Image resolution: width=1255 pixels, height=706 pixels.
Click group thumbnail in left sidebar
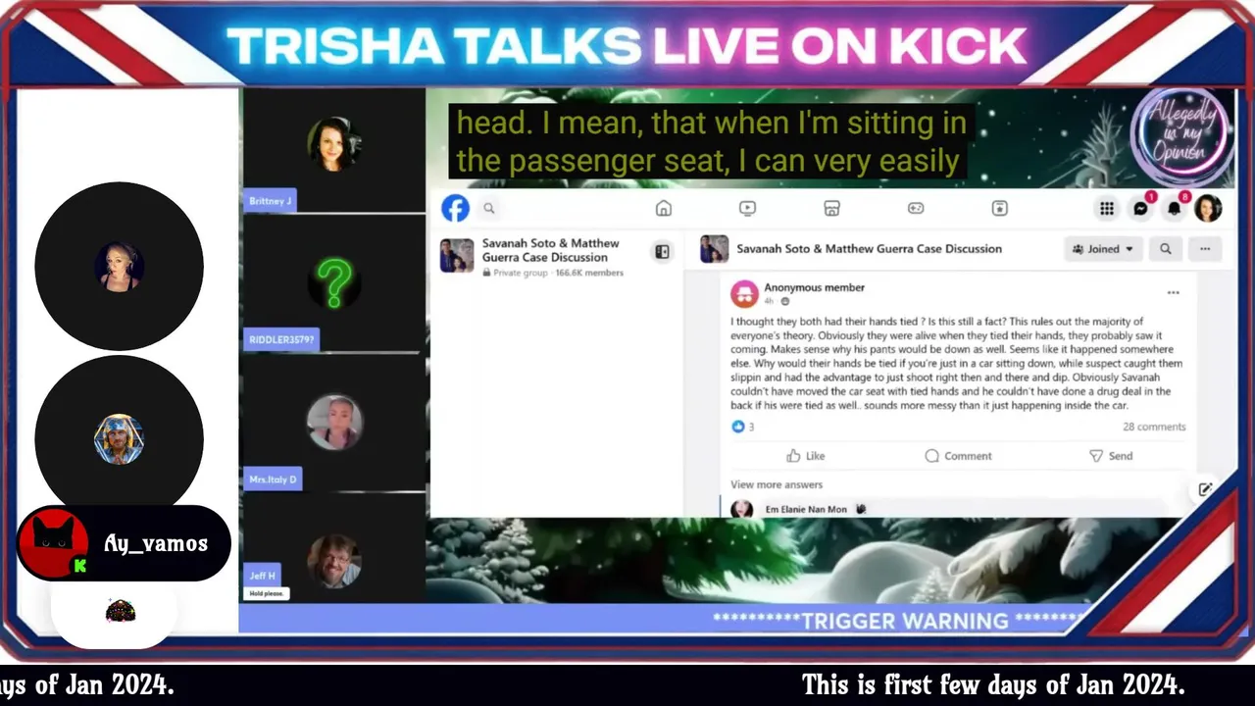[457, 255]
